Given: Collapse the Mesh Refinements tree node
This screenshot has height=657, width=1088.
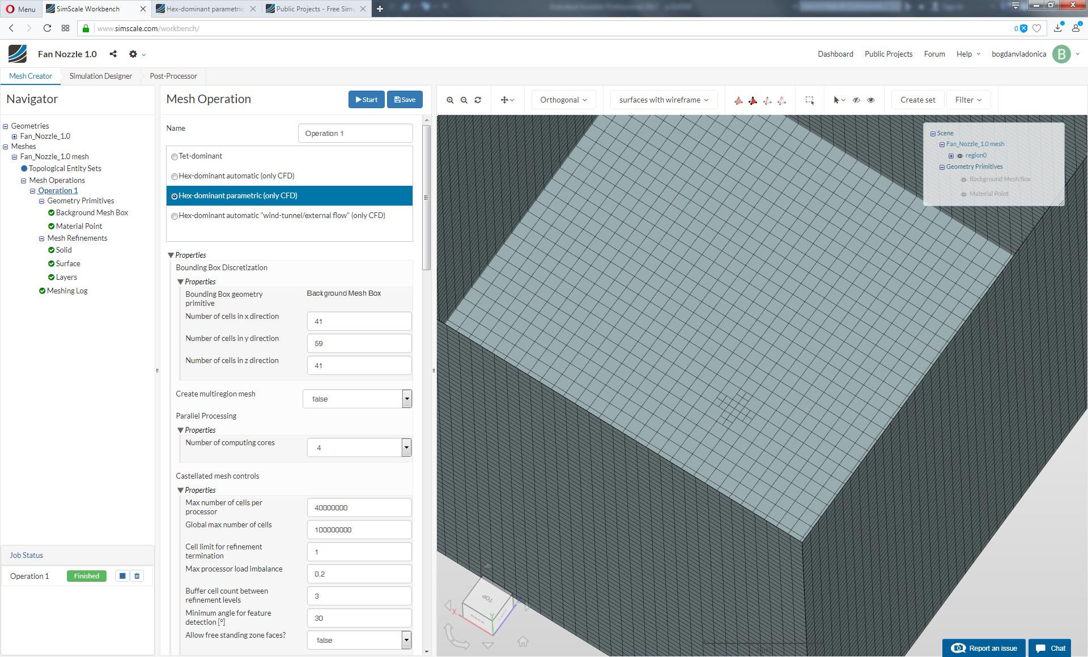Looking at the screenshot, I should [41, 238].
